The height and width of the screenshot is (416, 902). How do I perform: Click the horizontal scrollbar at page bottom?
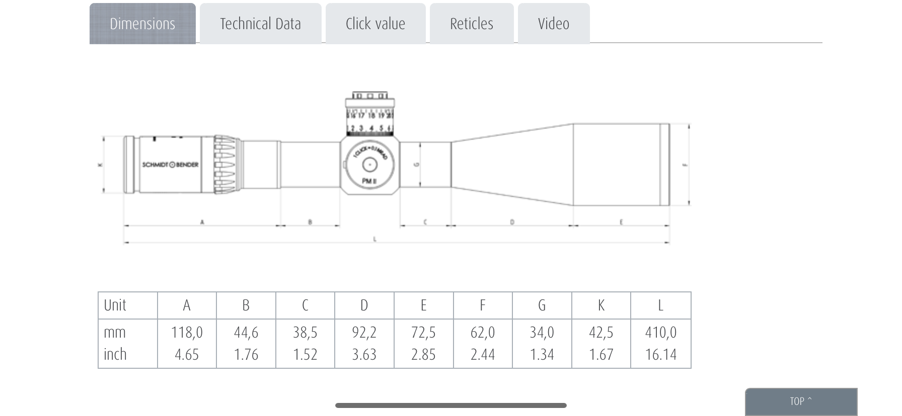point(451,405)
